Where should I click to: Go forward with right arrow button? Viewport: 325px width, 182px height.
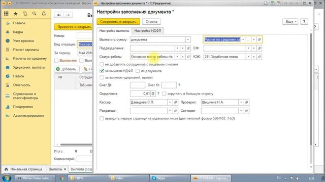click(x=68, y=15)
